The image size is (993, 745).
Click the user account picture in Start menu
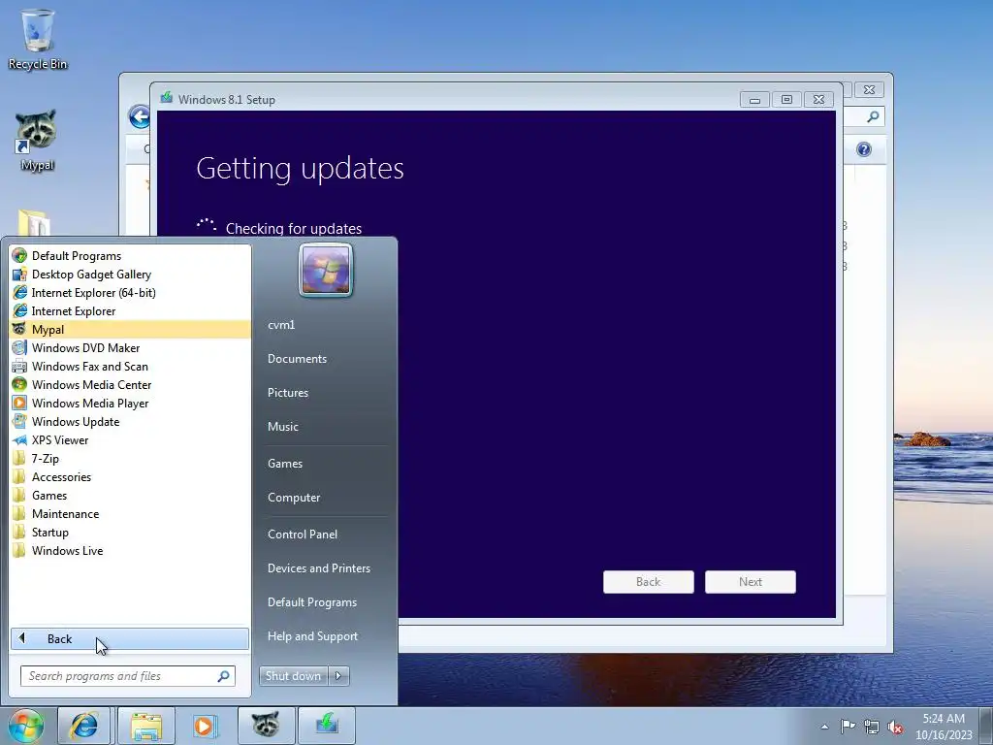(x=326, y=271)
